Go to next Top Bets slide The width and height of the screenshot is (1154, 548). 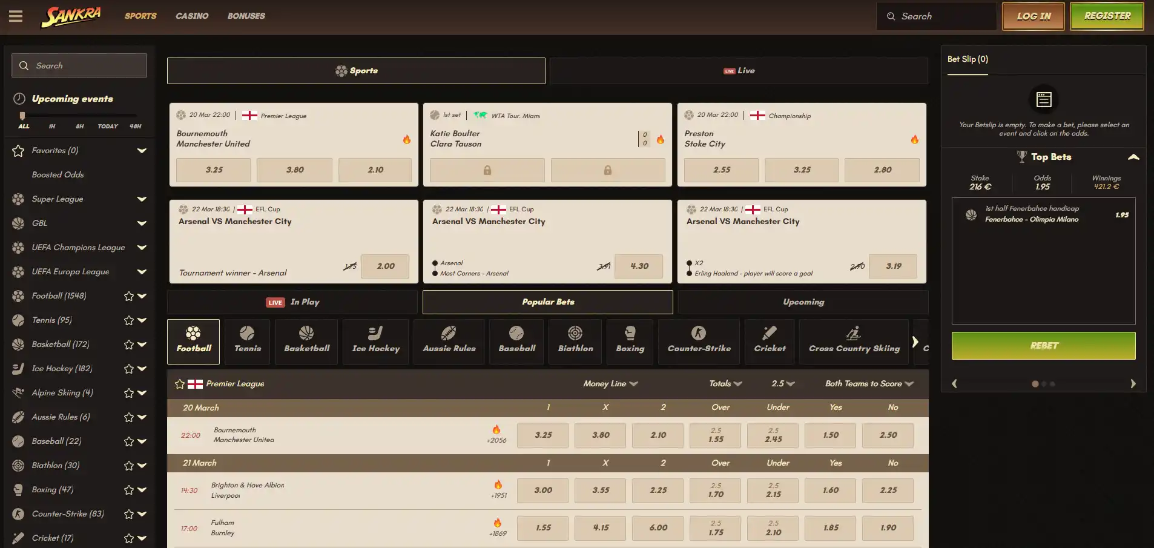[1133, 383]
